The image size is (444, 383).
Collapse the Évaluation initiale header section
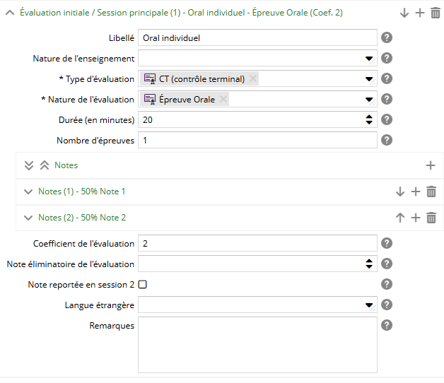coord(10,13)
